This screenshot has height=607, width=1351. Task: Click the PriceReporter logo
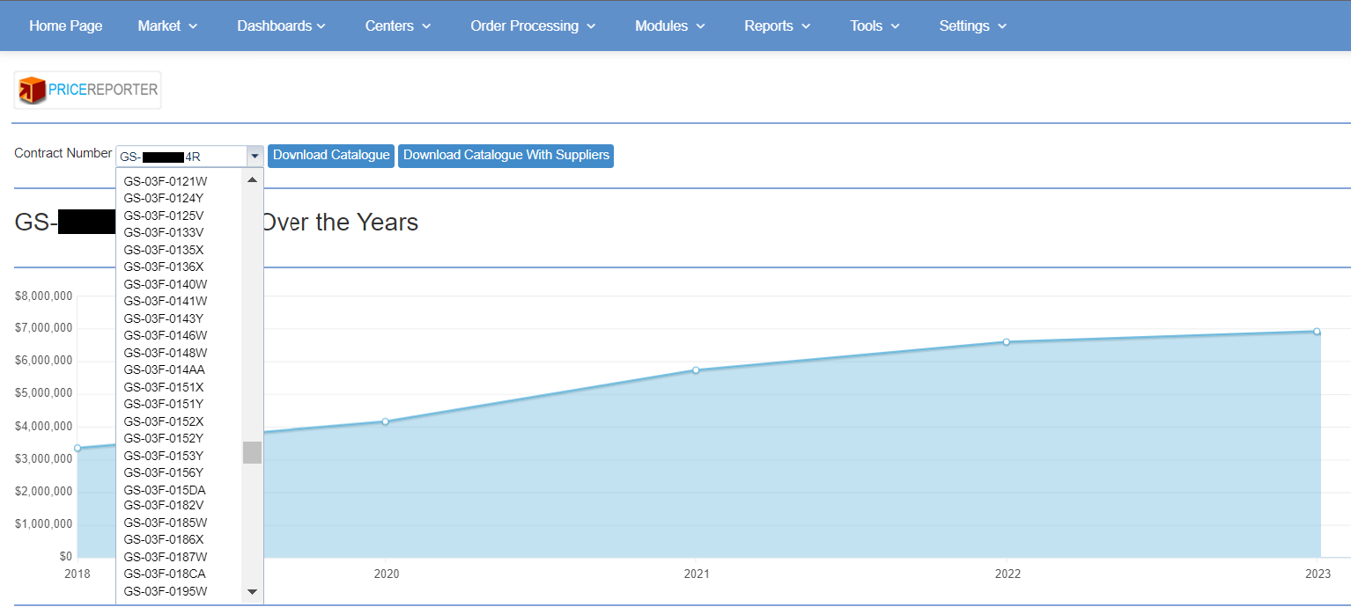pos(87,90)
